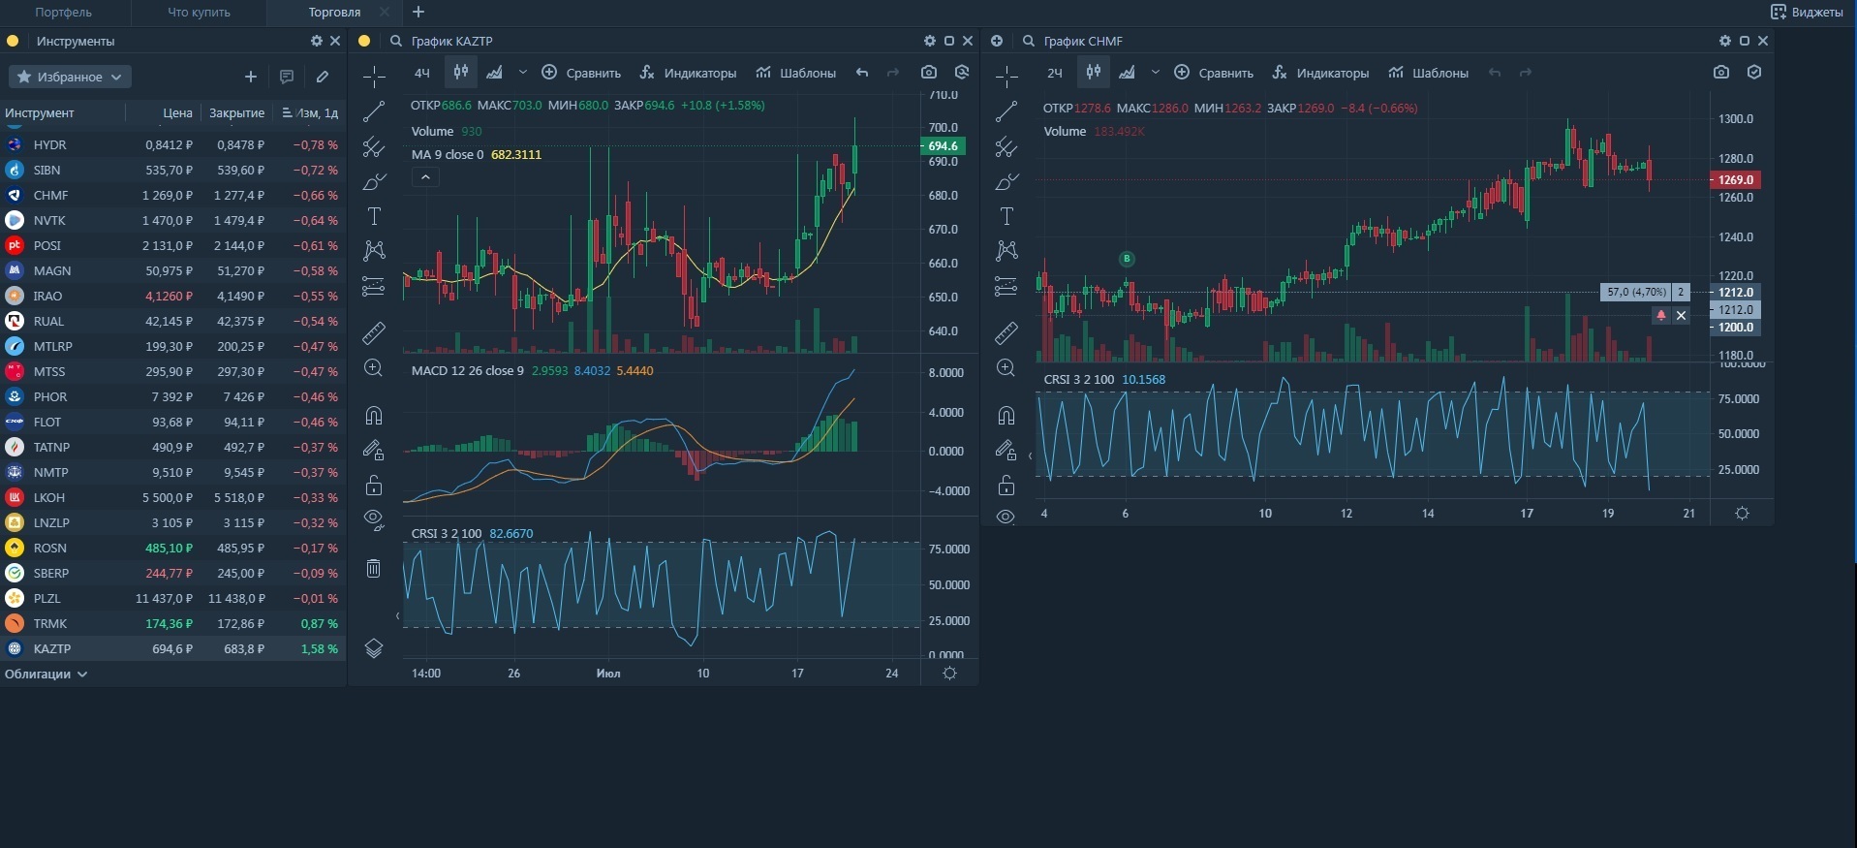
Task: Take snapshot of CHMF chart
Action: point(1721,72)
